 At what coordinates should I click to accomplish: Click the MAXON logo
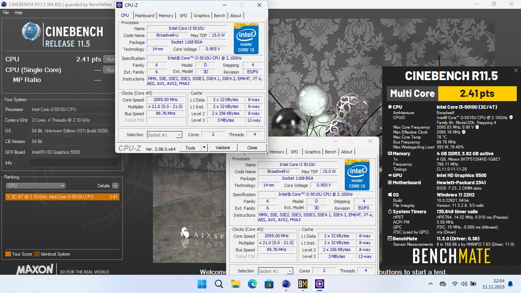(x=35, y=269)
